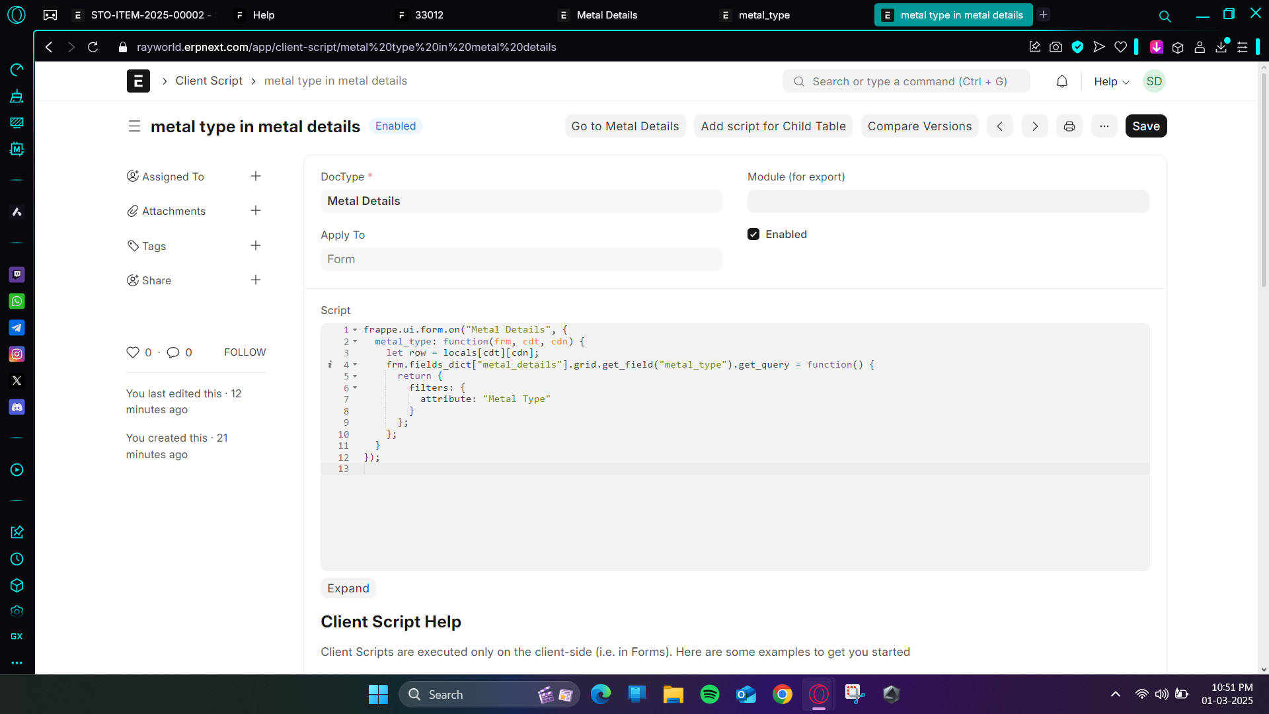Screen dimensions: 1269x714
Task: Share document using plus icon
Action: [x=256, y=280]
